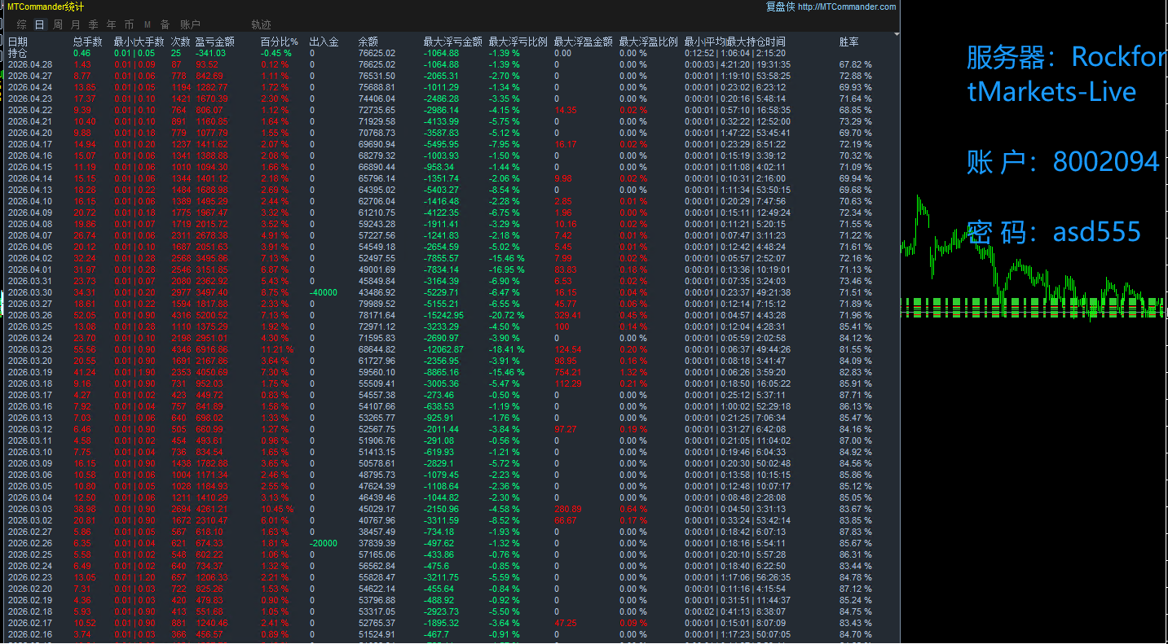Click the RockfortMarkets-Live server label
Screen dimensions: 1168x644
(1067, 74)
